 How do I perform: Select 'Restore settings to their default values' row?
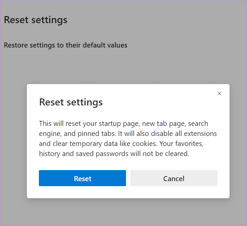tap(66, 45)
